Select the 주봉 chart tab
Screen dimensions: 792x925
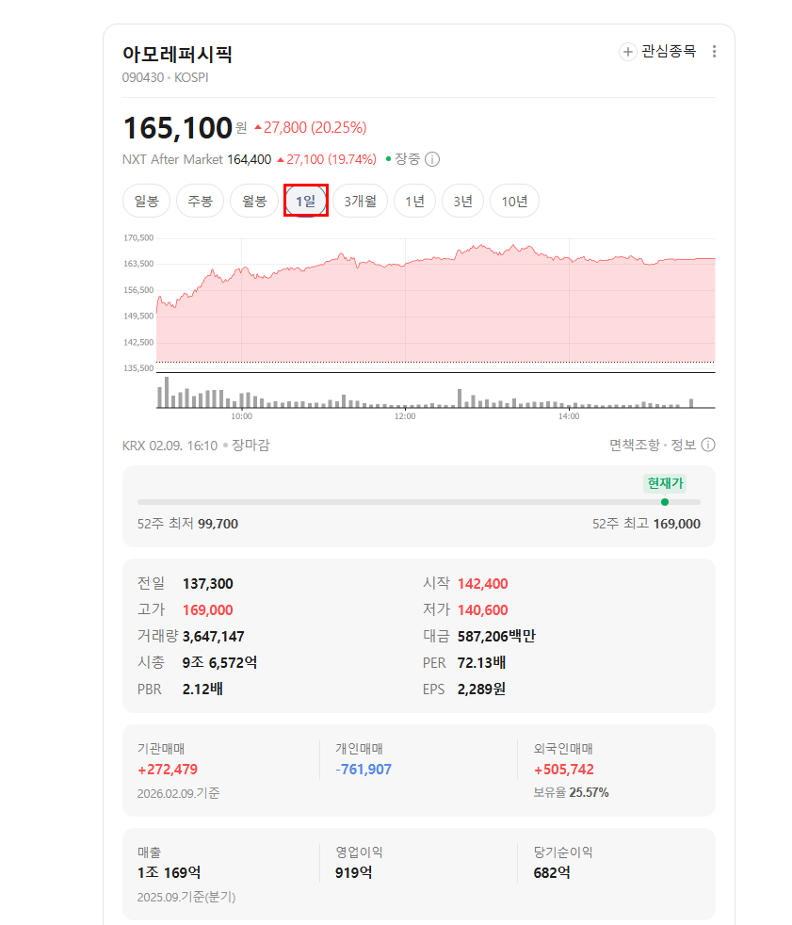coord(200,202)
